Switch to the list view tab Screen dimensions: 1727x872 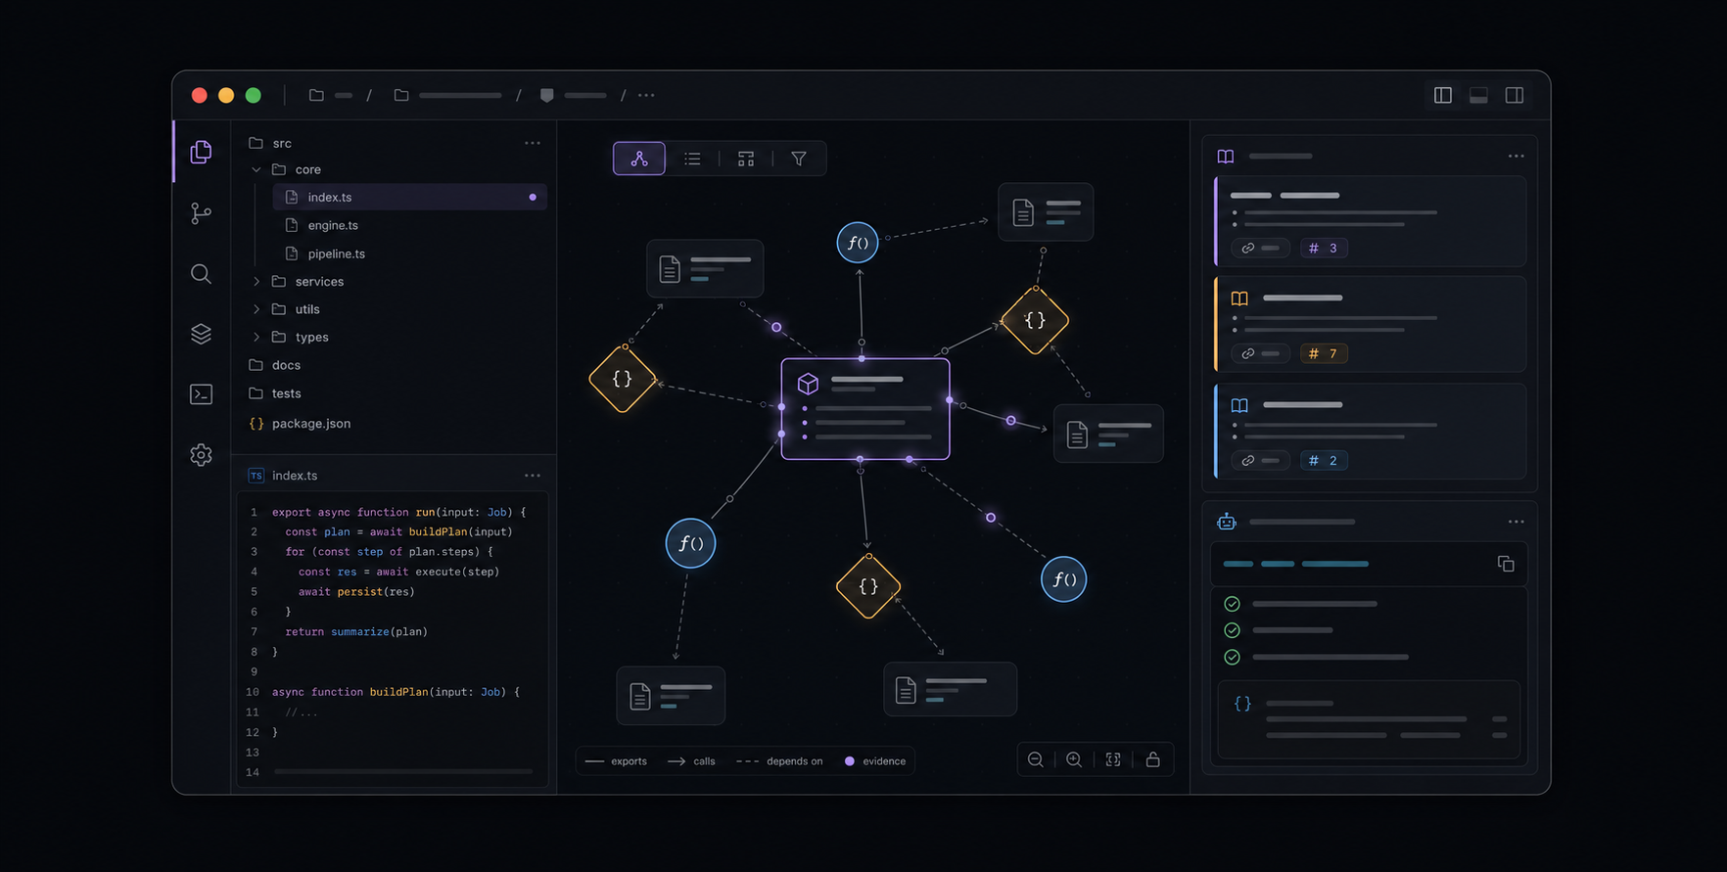pos(692,159)
